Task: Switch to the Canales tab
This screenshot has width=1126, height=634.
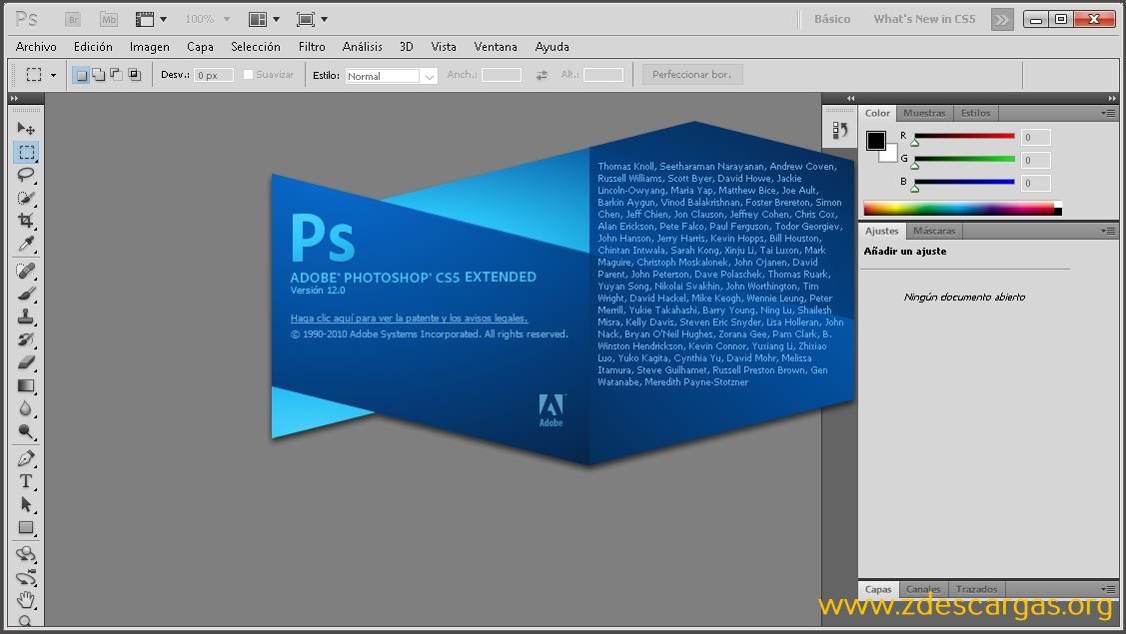Action: pos(923,589)
